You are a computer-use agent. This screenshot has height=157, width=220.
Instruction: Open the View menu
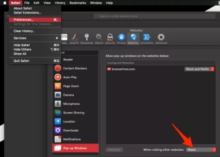pos(47,3)
